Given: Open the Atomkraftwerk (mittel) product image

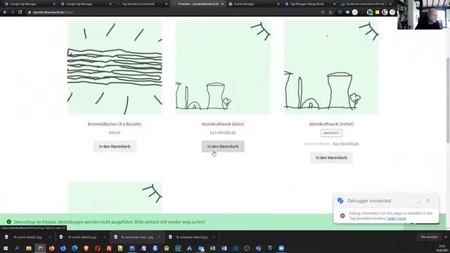Looking at the screenshot, I should pos(331,67).
